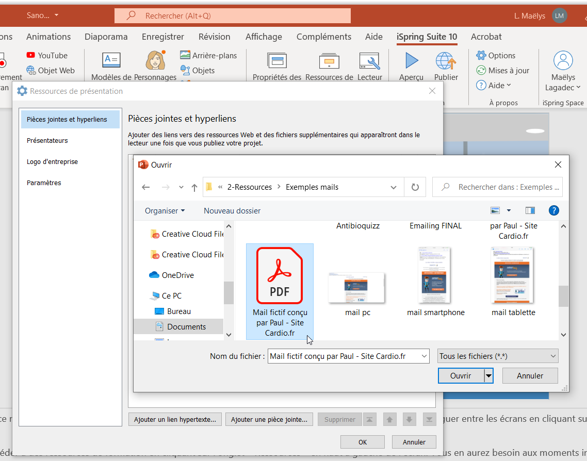This screenshot has height=461, width=587.
Task: Expand the file type filter dropdown
Action: tap(553, 356)
